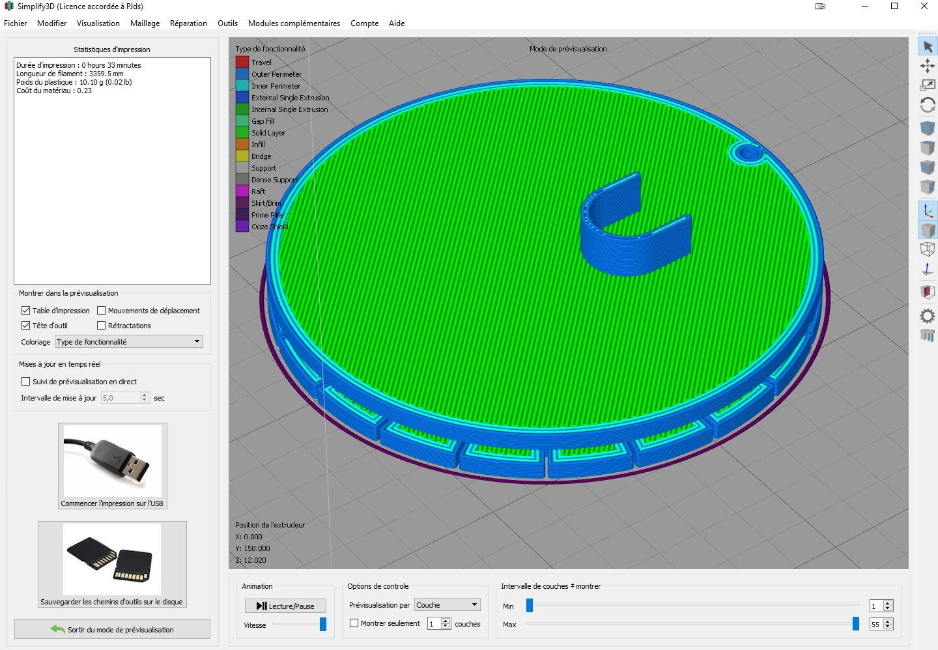This screenshot has width=938, height=650.
Task: Click the Lecture/Pause button
Action: click(285, 606)
